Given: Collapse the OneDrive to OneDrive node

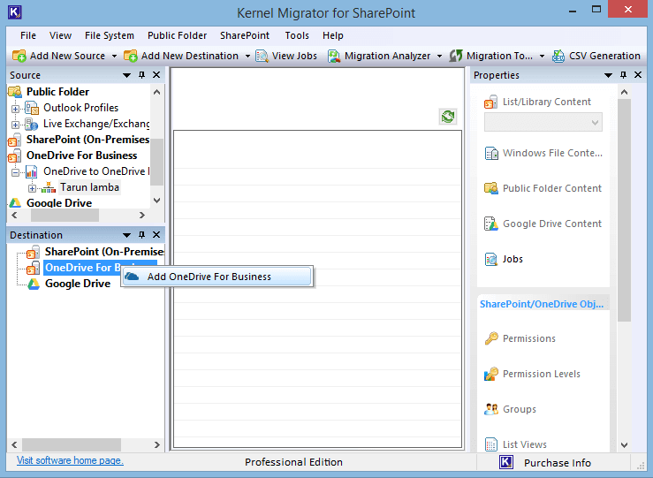Looking at the screenshot, I should tap(15, 172).
